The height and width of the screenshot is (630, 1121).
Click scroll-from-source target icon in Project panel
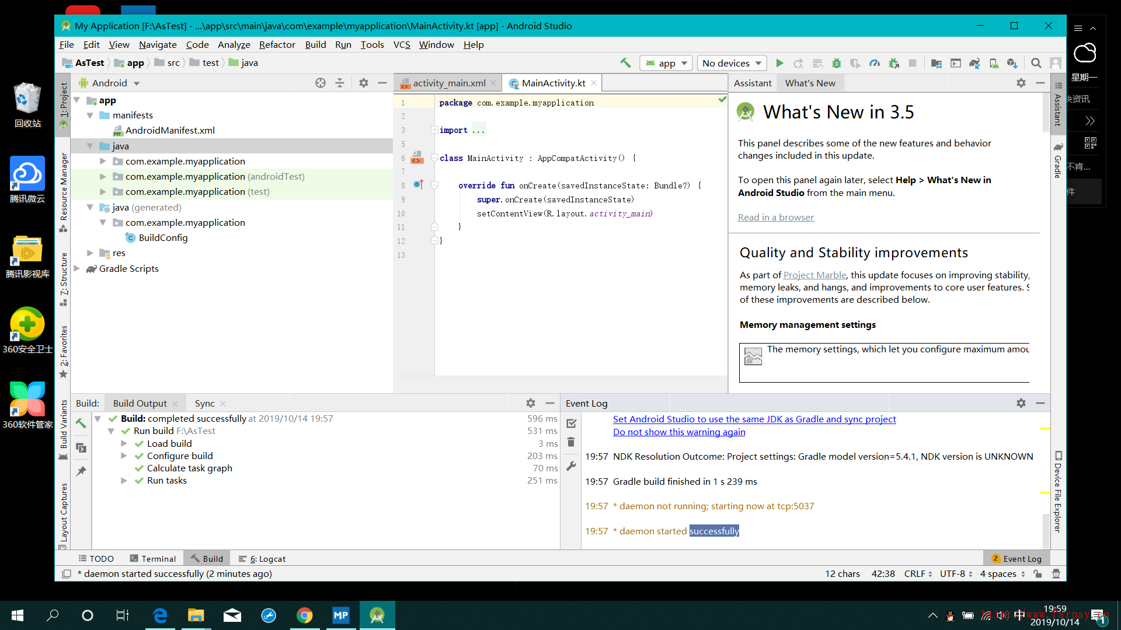pyautogui.click(x=321, y=83)
